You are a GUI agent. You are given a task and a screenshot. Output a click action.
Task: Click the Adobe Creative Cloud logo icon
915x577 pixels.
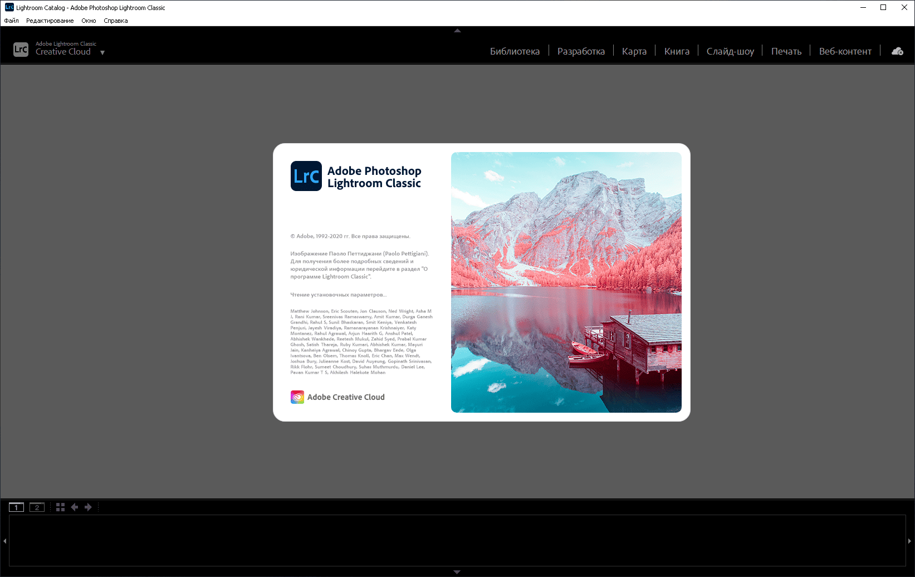[x=297, y=397]
